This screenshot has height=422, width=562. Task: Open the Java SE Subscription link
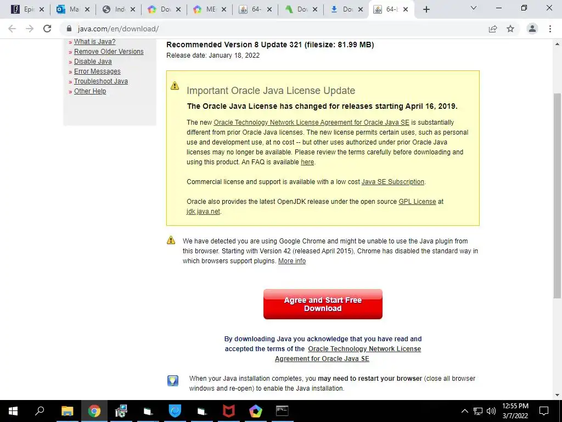pyautogui.click(x=393, y=181)
